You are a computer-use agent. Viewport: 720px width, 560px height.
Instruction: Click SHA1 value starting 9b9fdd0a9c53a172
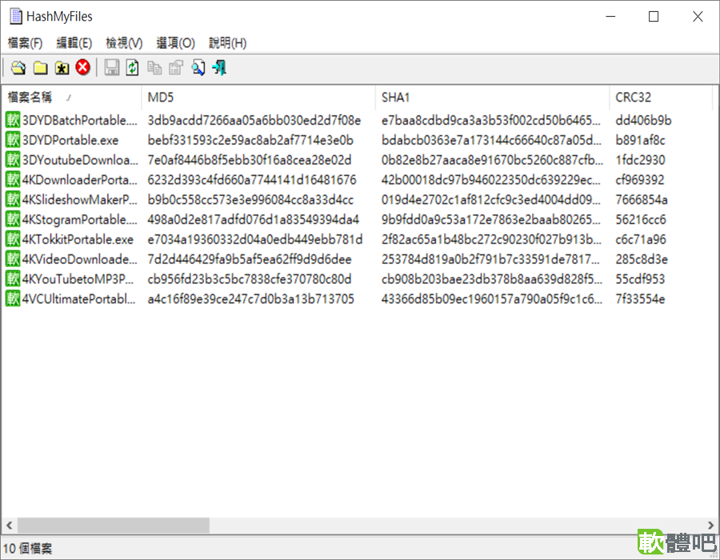[x=491, y=219]
